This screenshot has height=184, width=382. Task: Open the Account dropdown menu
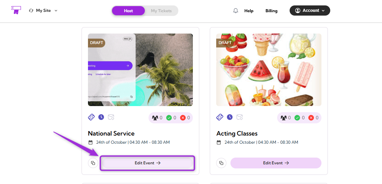pos(310,11)
